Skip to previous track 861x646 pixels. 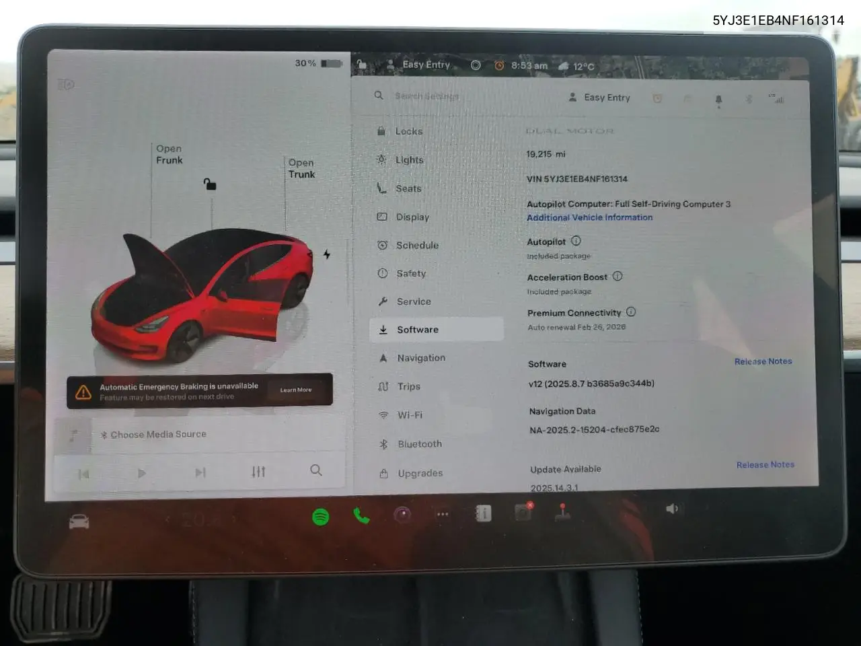(83, 474)
